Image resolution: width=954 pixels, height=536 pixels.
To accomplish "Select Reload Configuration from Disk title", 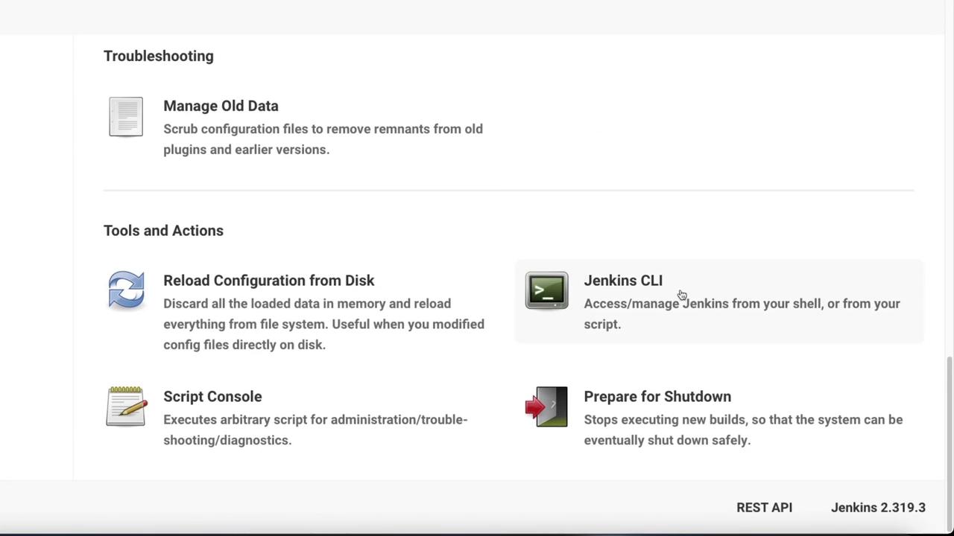I will click(268, 281).
